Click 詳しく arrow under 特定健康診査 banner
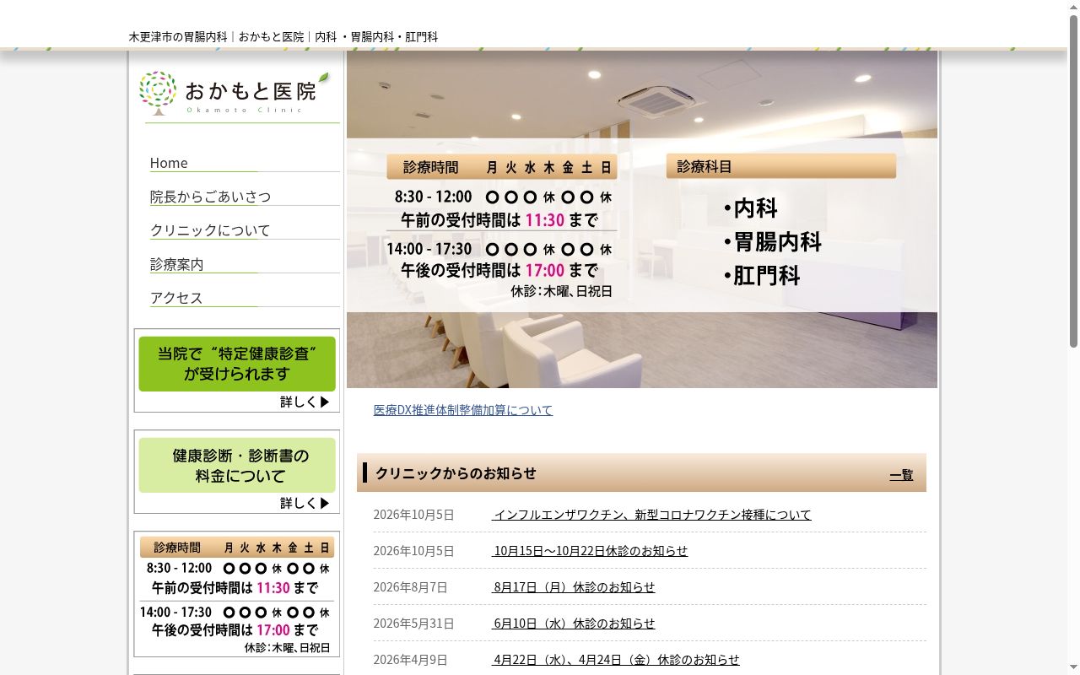Screen dimensions: 1080x675 (305, 402)
